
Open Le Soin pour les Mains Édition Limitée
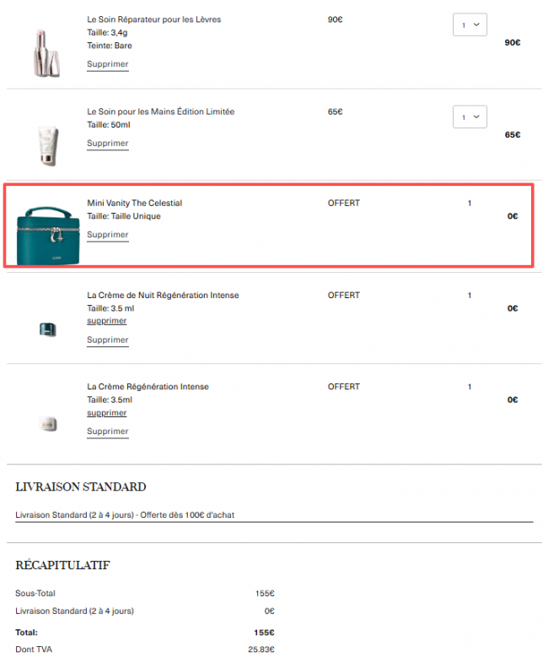[x=160, y=111]
